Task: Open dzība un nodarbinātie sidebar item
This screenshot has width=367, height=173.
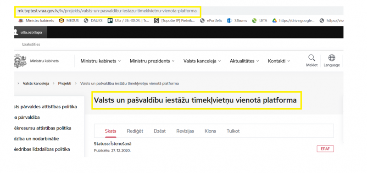Action: tap(37, 139)
